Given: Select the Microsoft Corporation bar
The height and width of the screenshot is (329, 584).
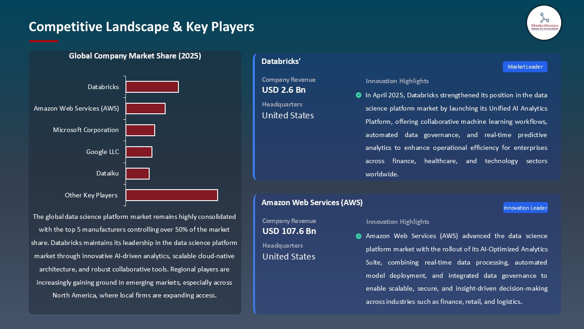Looking at the screenshot, I should tap(141, 130).
